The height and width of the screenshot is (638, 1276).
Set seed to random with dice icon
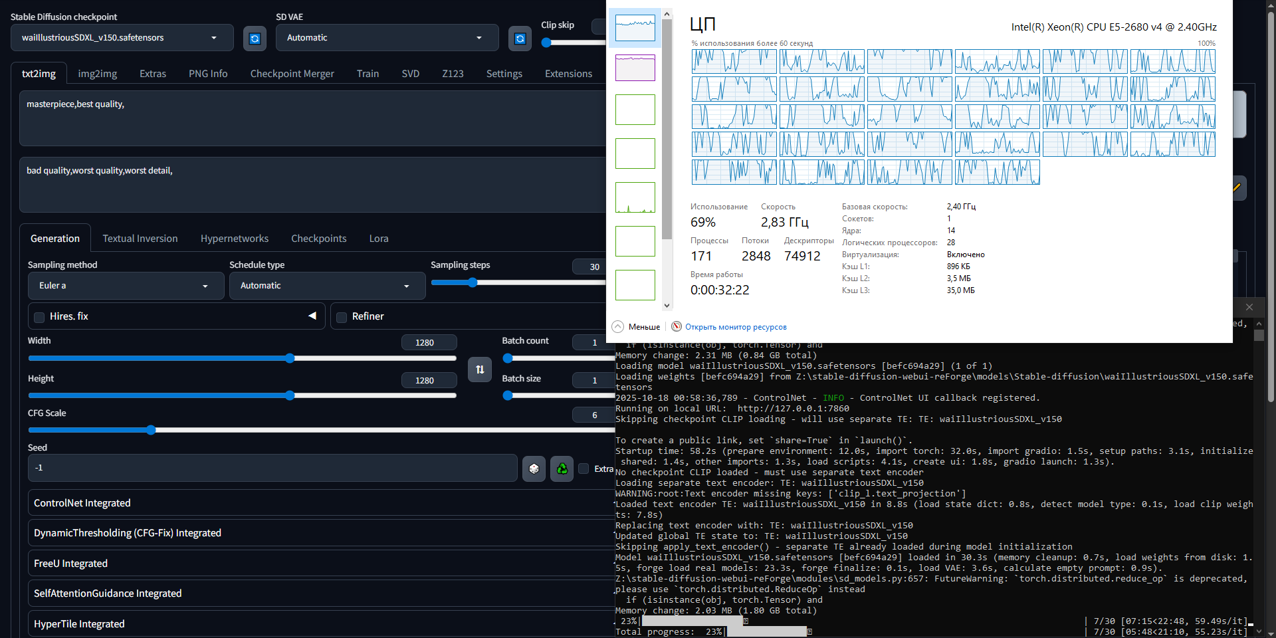point(534,469)
